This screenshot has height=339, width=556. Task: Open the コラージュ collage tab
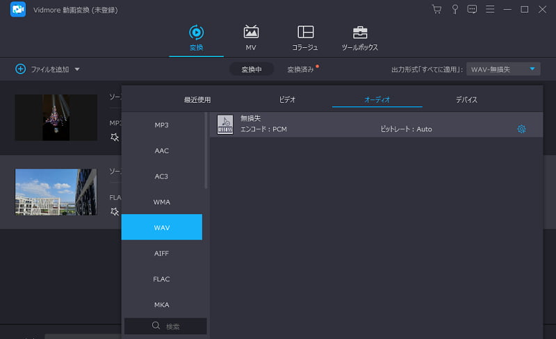pyautogui.click(x=305, y=38)
